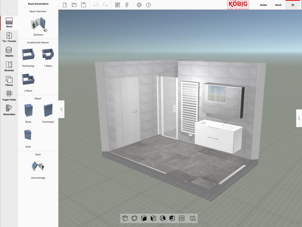Switch to the 3D view tab

click(293, 5)
